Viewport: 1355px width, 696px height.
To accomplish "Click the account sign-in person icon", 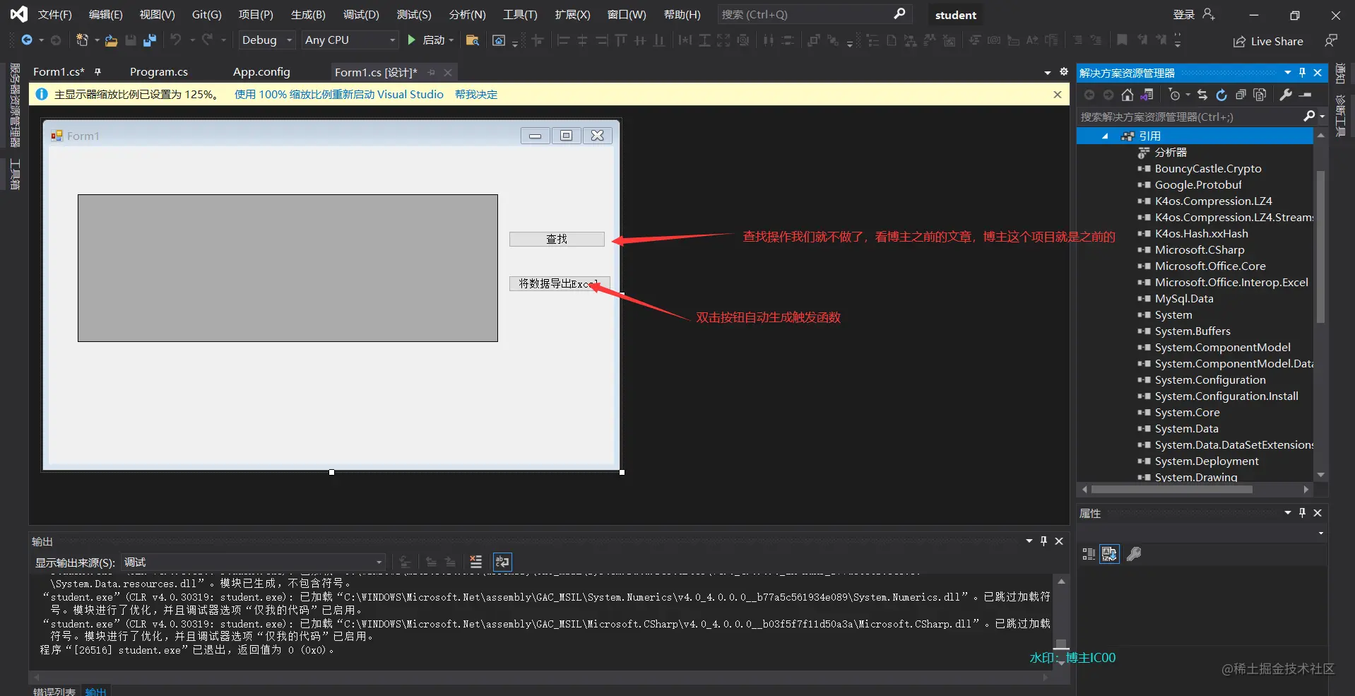I will pyautogui.click(x=1208, y=14).
